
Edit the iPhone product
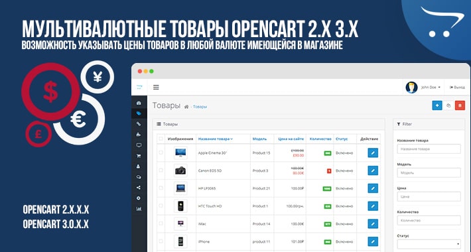coord(373,241)
